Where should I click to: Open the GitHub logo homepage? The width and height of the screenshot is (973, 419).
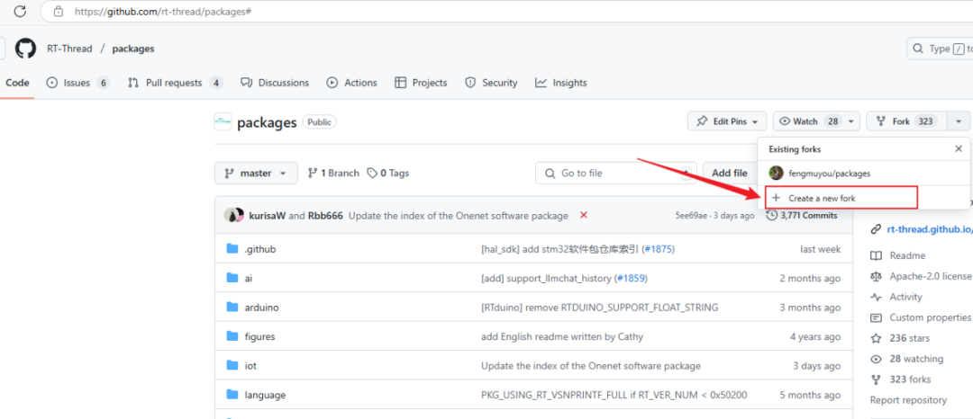tap(25, 49)
